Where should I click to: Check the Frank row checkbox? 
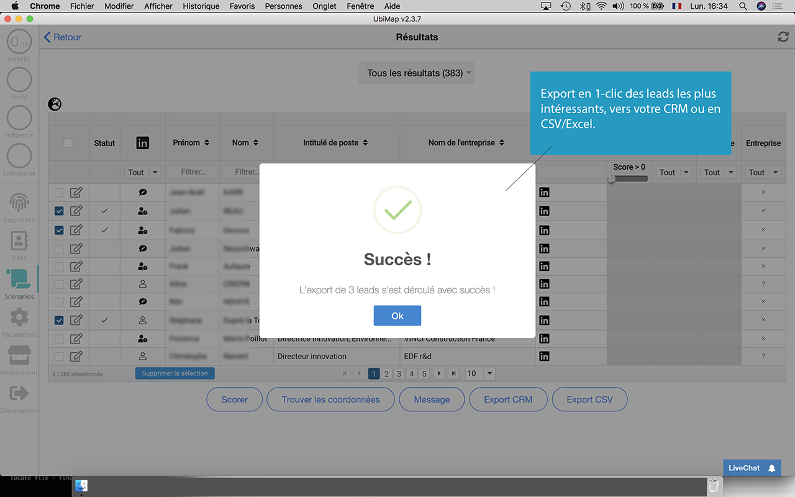pyautogui.click(x=59, y=266)
